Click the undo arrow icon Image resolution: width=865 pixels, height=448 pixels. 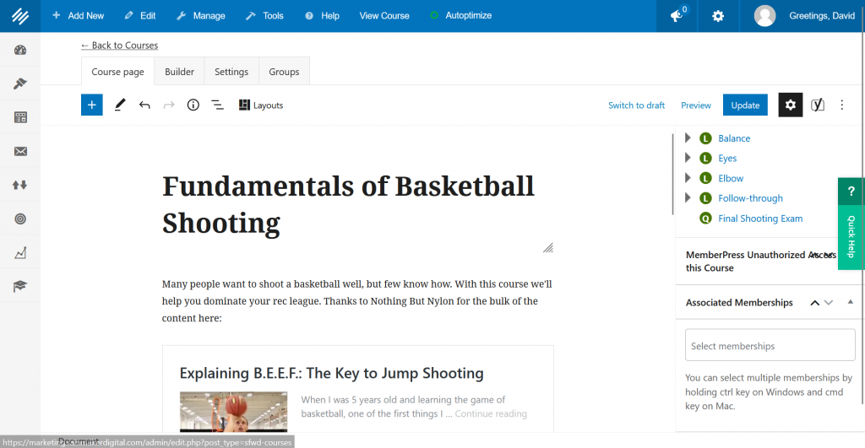[144, 105]
